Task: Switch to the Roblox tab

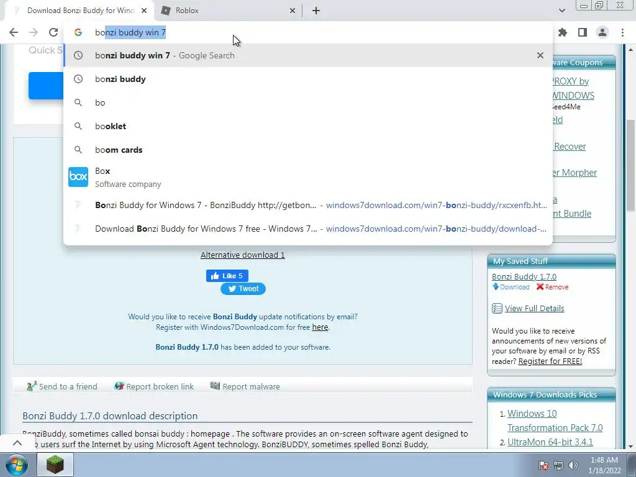Action: [228, 11]
